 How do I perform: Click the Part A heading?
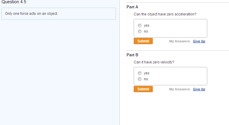(133, 7)
